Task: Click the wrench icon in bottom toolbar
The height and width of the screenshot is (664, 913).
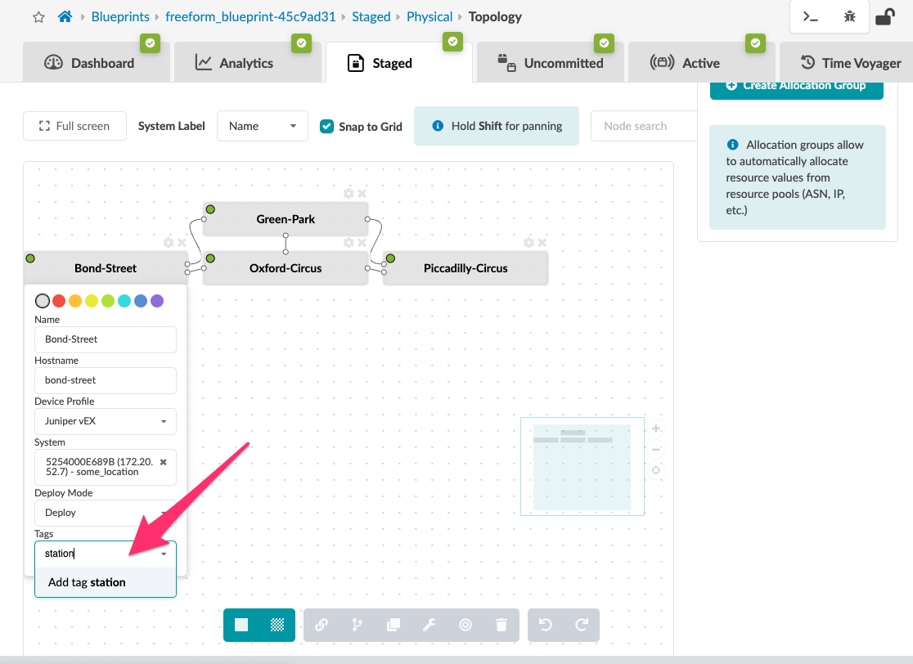Action: tap(429, 625)
